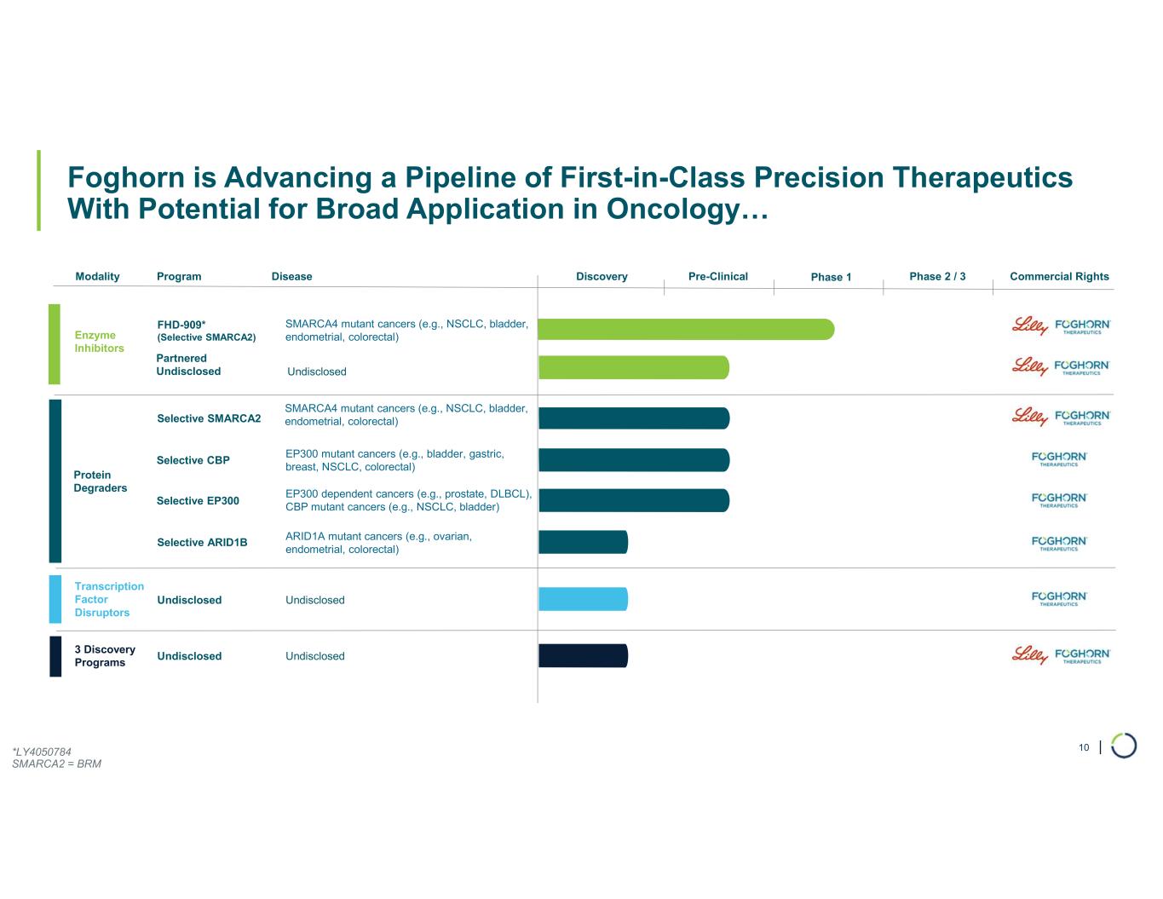Screen dimensions: 1163x899
Task: Select the Foghorn logo beside Selective EP300
Action: 1059,499
